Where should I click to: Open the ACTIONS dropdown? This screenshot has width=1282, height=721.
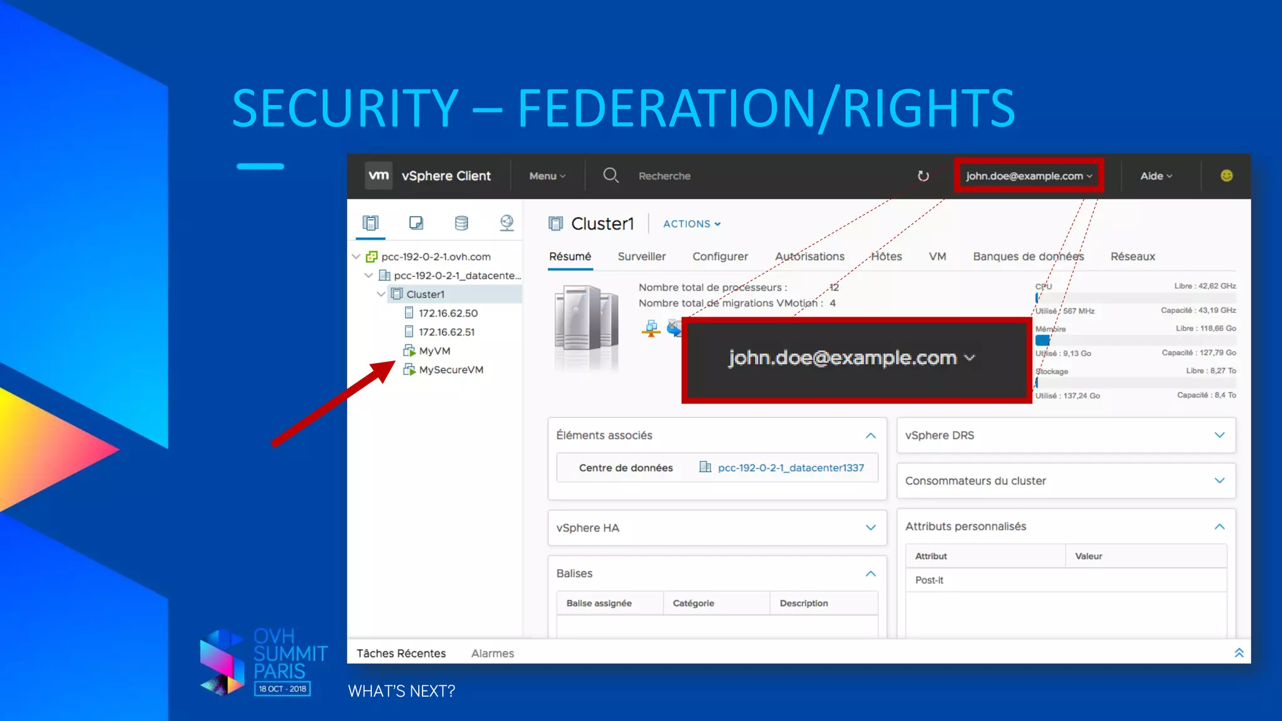tap(692, 224)
